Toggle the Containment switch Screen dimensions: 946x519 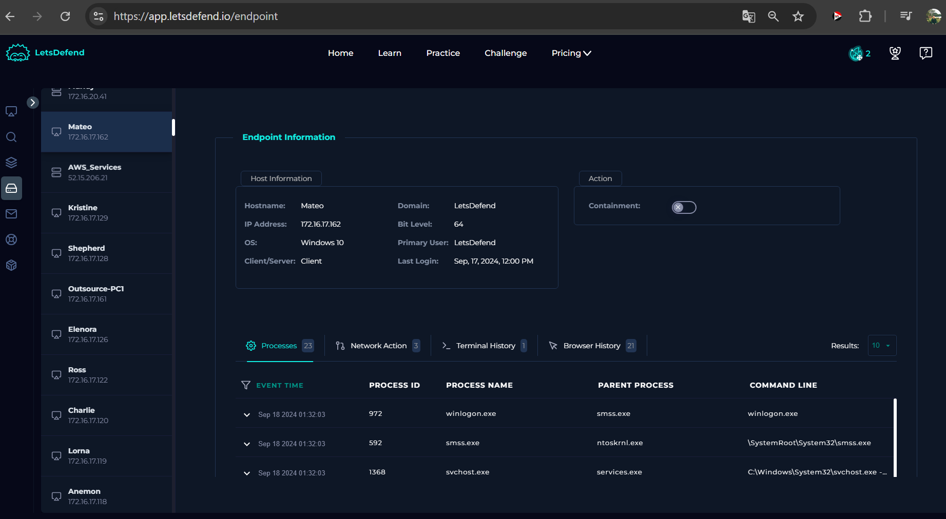pyautogui.click(x=684, y=207)
